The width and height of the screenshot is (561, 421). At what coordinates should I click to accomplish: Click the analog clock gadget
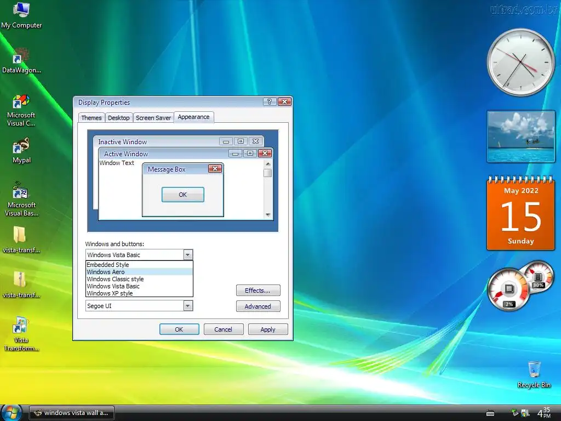coord(520,62)
